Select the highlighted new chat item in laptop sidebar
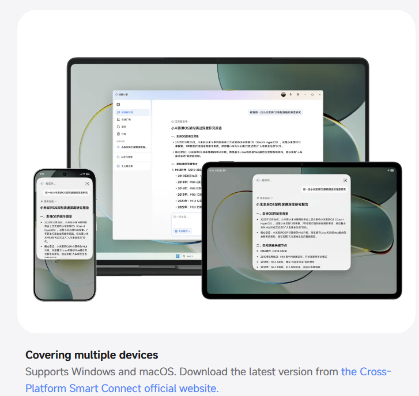Image resolution: width=419 pixels, height=396 pixels. (x=133, y=112)
